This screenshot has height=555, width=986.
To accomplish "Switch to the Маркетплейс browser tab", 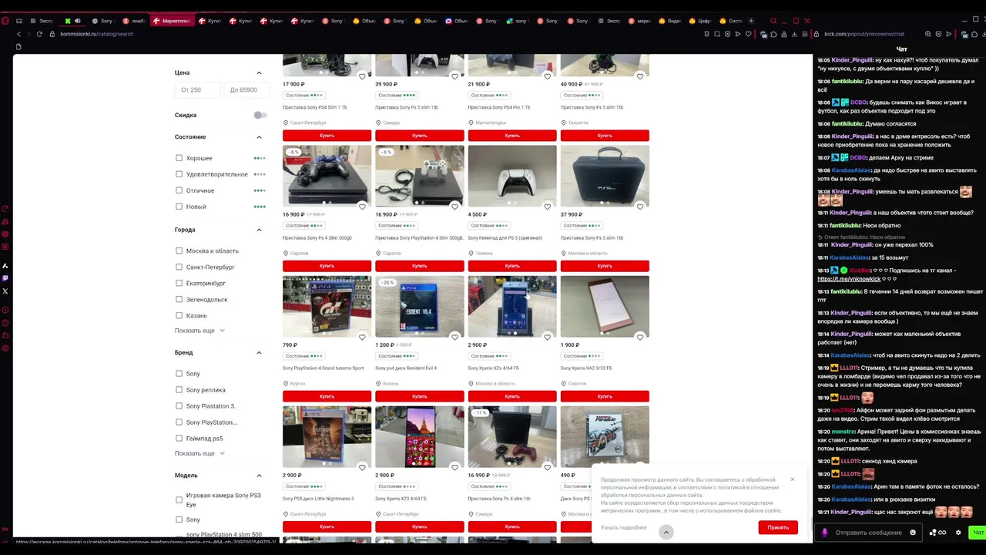I will pyautogui.click(x=173, y=21).
